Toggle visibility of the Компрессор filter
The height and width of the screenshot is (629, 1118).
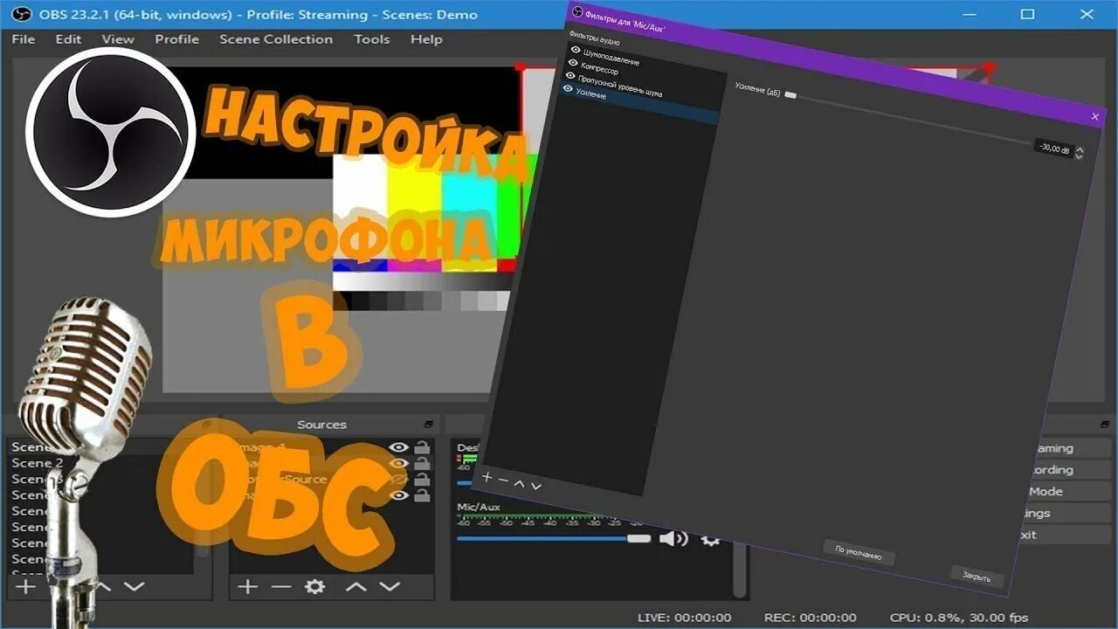[573, 63]
